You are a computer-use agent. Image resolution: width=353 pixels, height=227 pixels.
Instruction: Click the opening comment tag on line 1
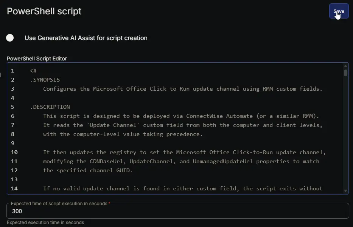click(33, 71)
